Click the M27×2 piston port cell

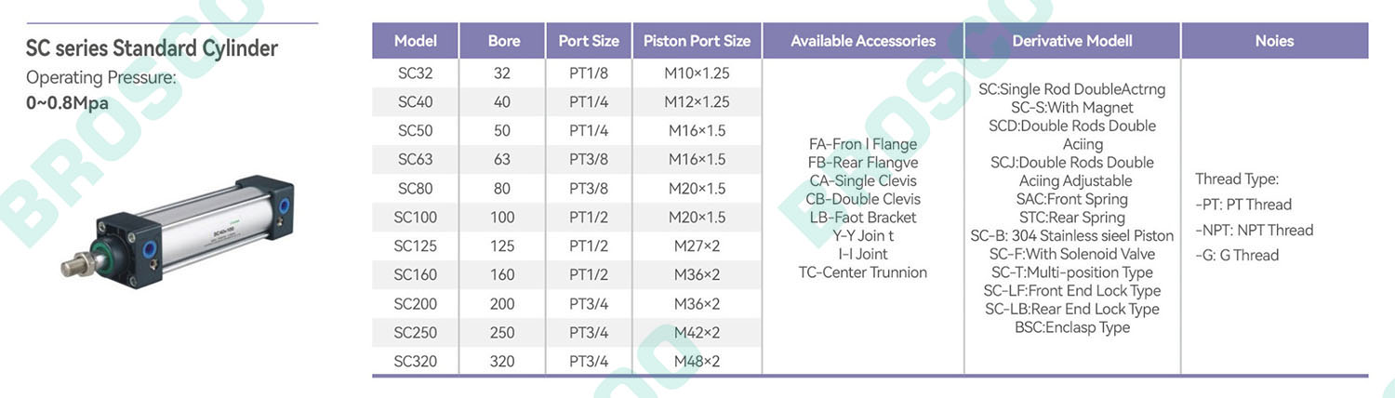697,246
